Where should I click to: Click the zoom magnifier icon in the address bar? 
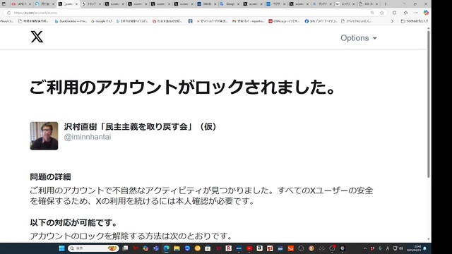pos(372,13)
